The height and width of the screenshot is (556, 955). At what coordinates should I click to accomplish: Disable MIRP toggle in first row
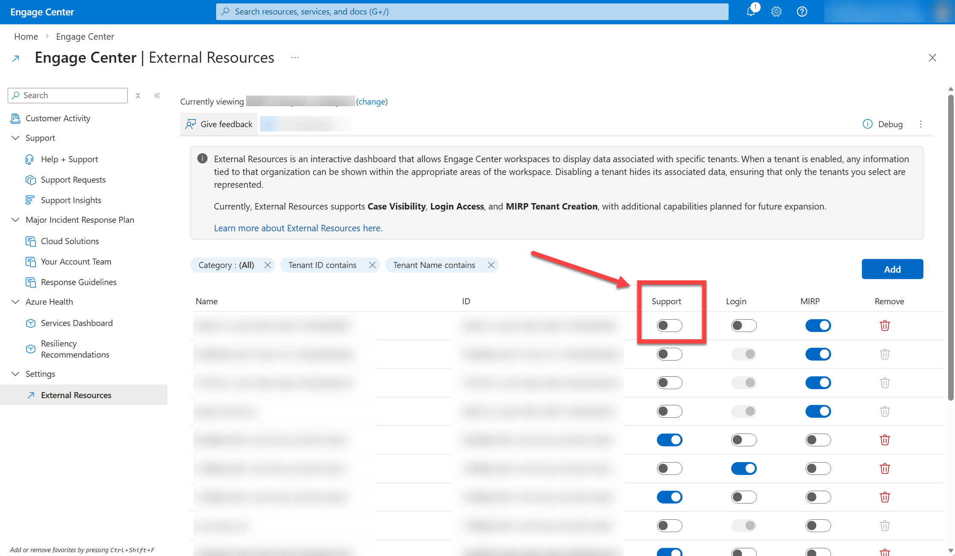pos(818,326)
